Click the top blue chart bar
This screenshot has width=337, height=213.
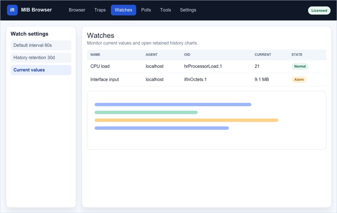click(x=173, y=105)
